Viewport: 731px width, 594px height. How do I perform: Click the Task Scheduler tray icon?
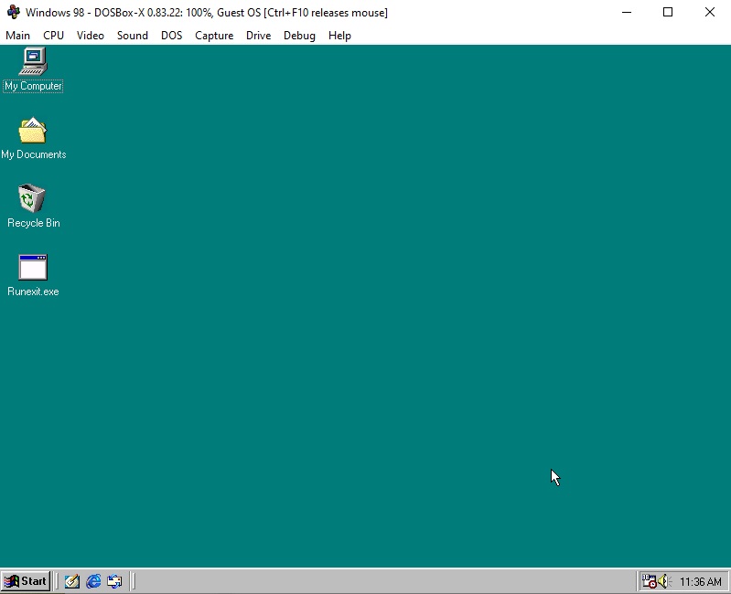pos(648,581)
